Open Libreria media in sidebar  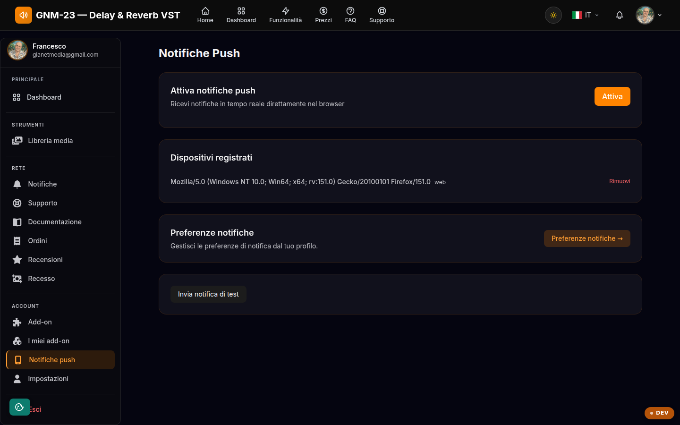[60, 141]
